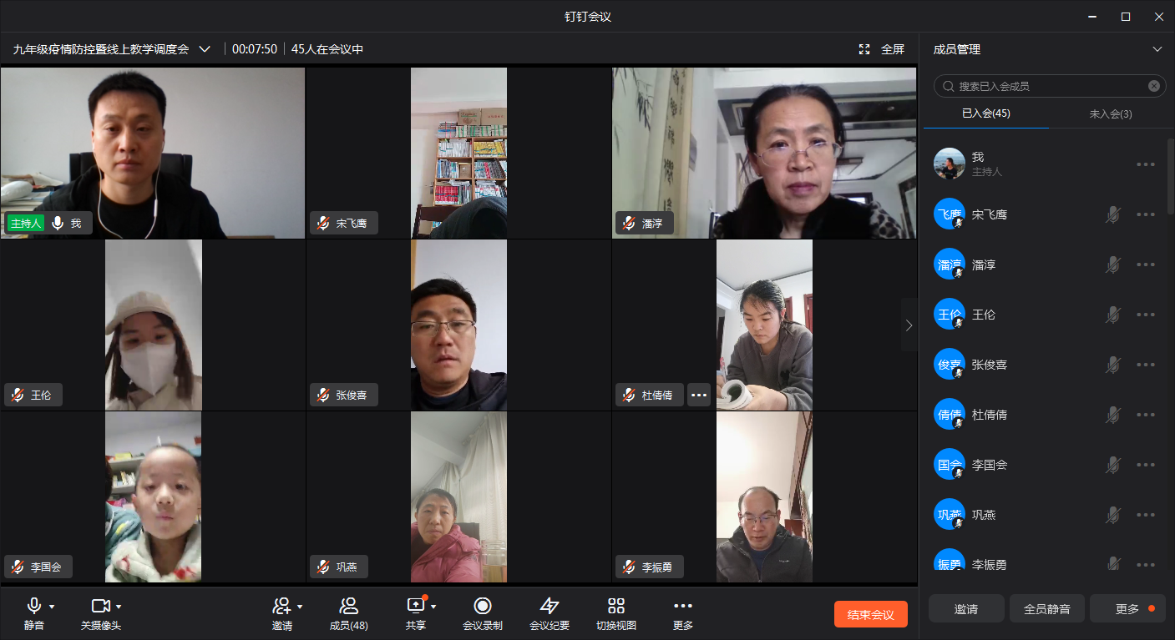
Task: Open 会议纪要 meeting notes
Action: coord(549,606)
